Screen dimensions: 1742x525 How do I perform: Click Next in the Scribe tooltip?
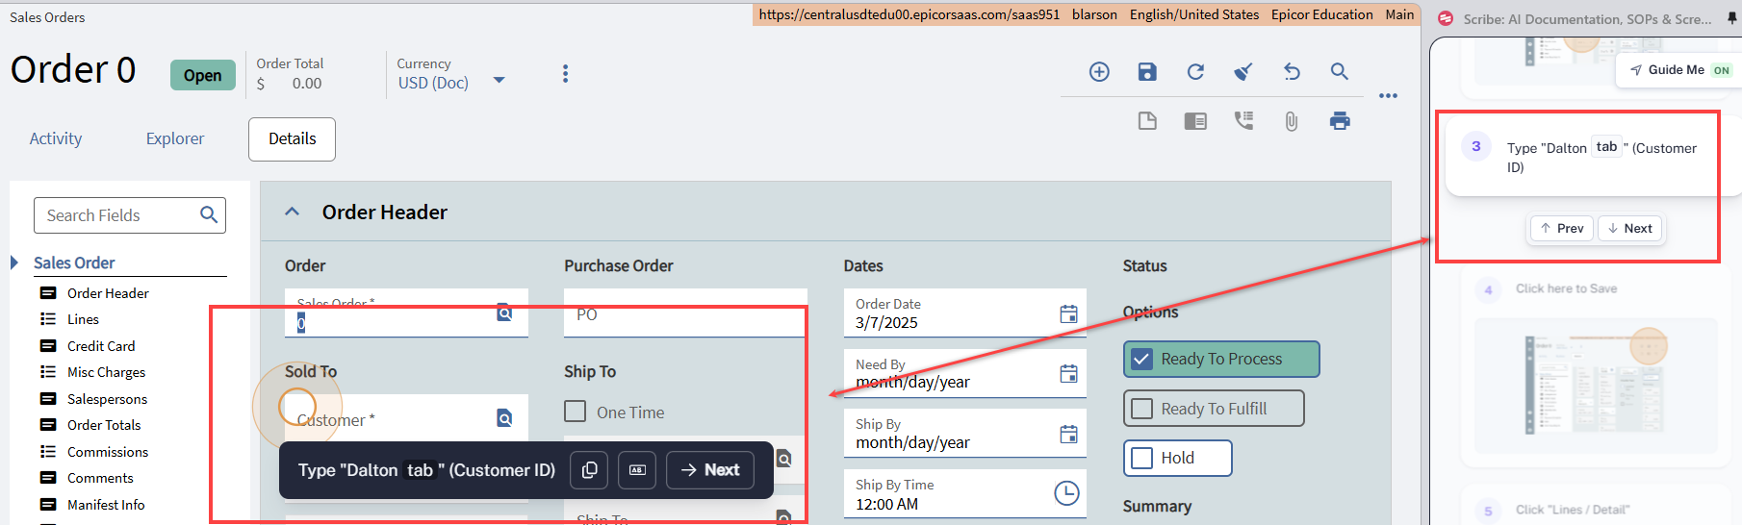[710, 470]
